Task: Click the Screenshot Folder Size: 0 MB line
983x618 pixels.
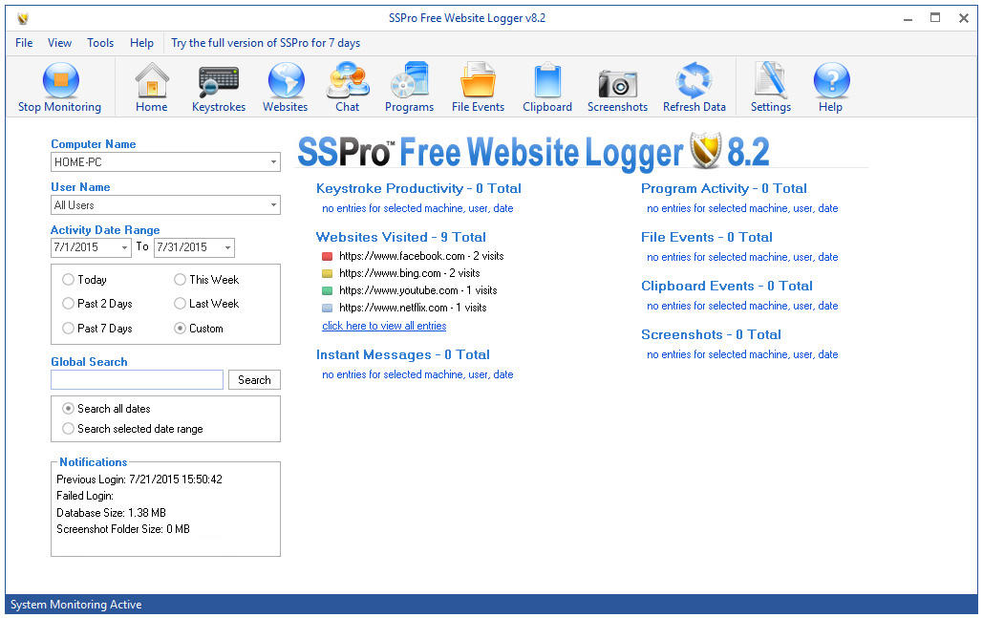Action: (x=123, y=529)
